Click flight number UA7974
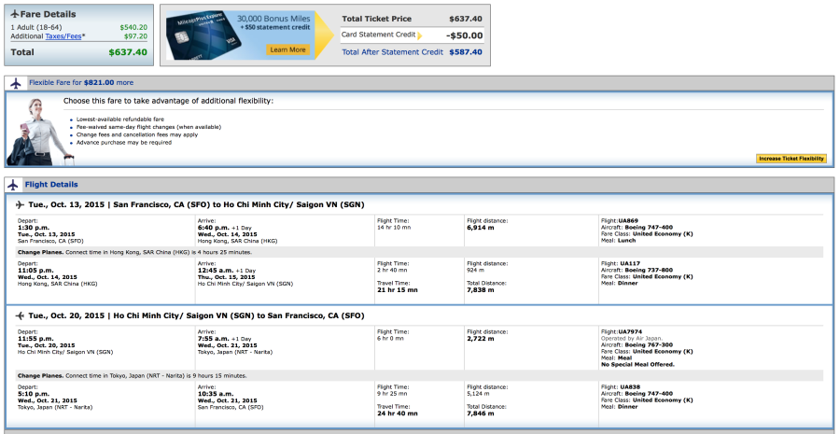The height and width of the screenshot is (434, 840). [x=631, y=331]
